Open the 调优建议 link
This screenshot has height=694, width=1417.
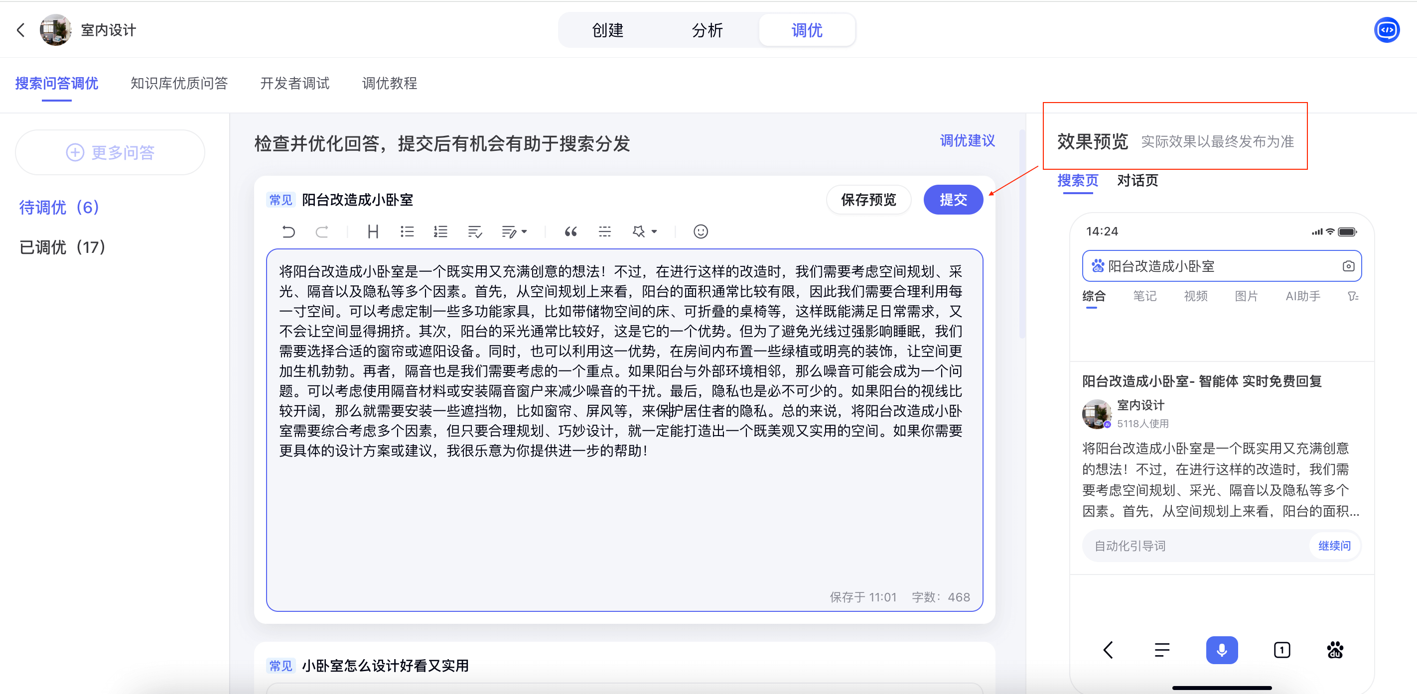coord(967,141)
